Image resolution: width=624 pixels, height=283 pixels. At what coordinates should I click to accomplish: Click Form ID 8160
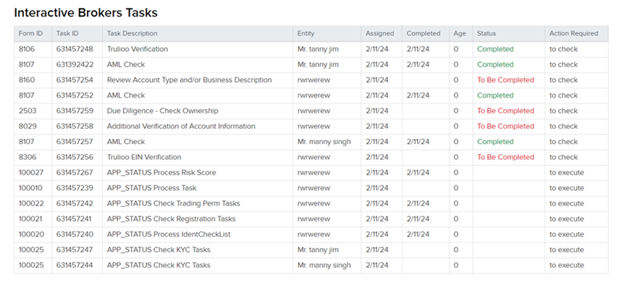[x=27, y=80]
